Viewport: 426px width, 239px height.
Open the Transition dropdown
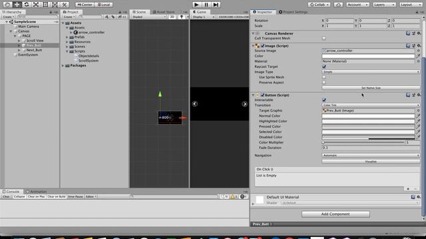click(371, 105)
